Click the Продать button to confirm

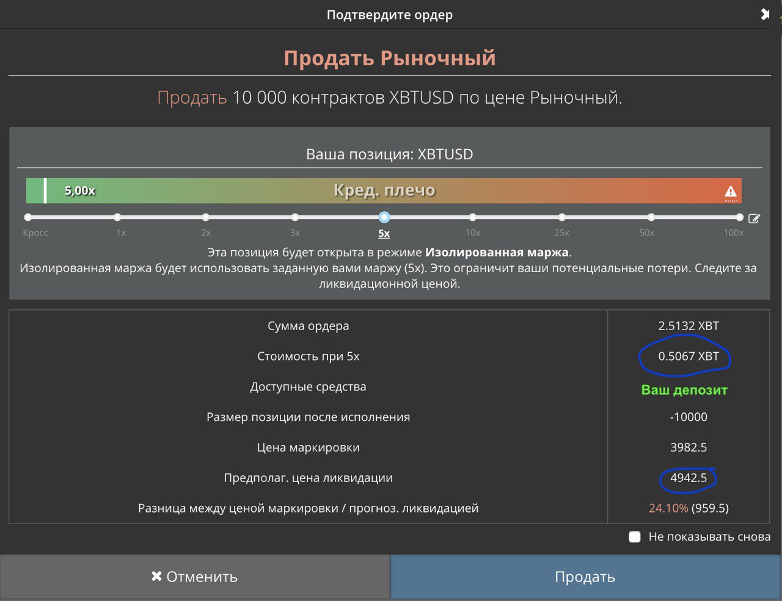tap(585, 576)
